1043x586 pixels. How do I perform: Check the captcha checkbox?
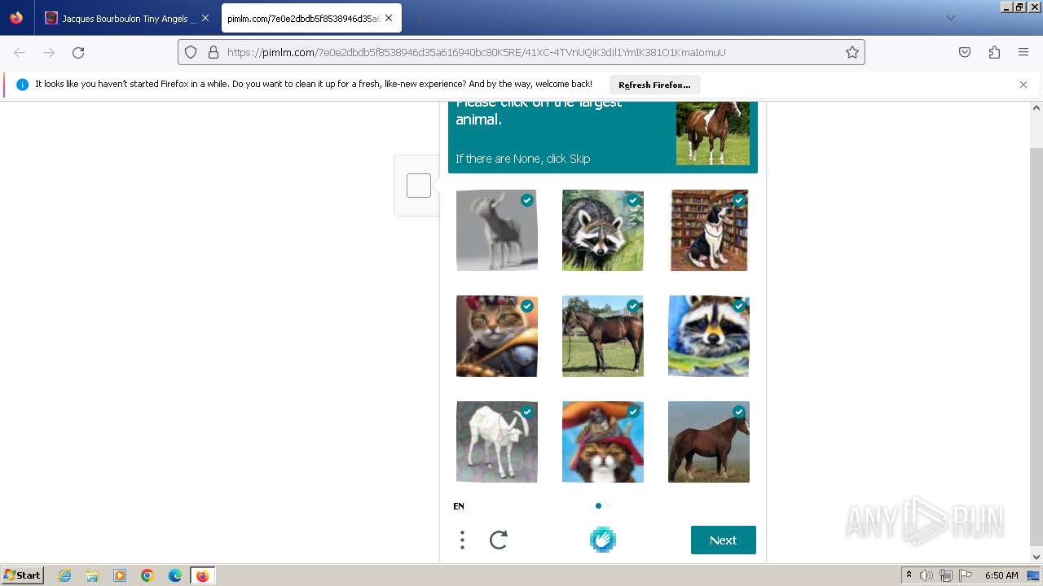[419, 186]
